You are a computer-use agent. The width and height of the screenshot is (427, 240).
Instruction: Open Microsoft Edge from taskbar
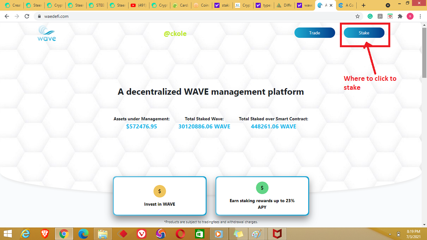[83, 234]
